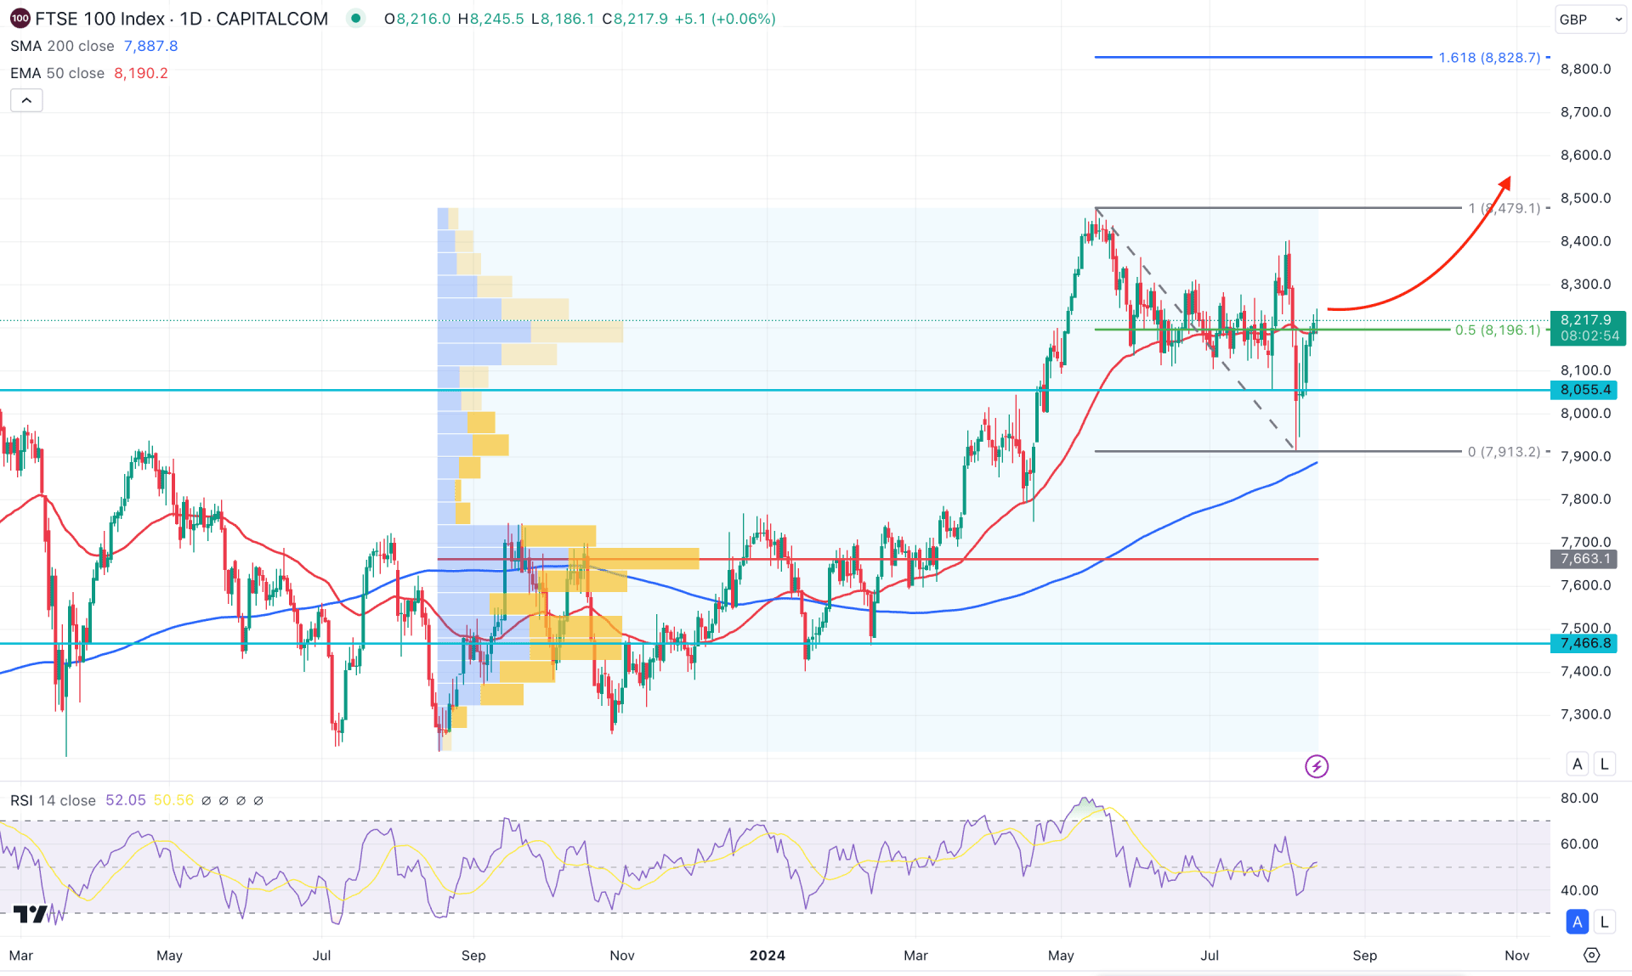Viewport: 1632px width, 976px height.
Task: Click the FTSE 100 symbol logo icon
Action: pyautogui.click(x=20, y=18)
